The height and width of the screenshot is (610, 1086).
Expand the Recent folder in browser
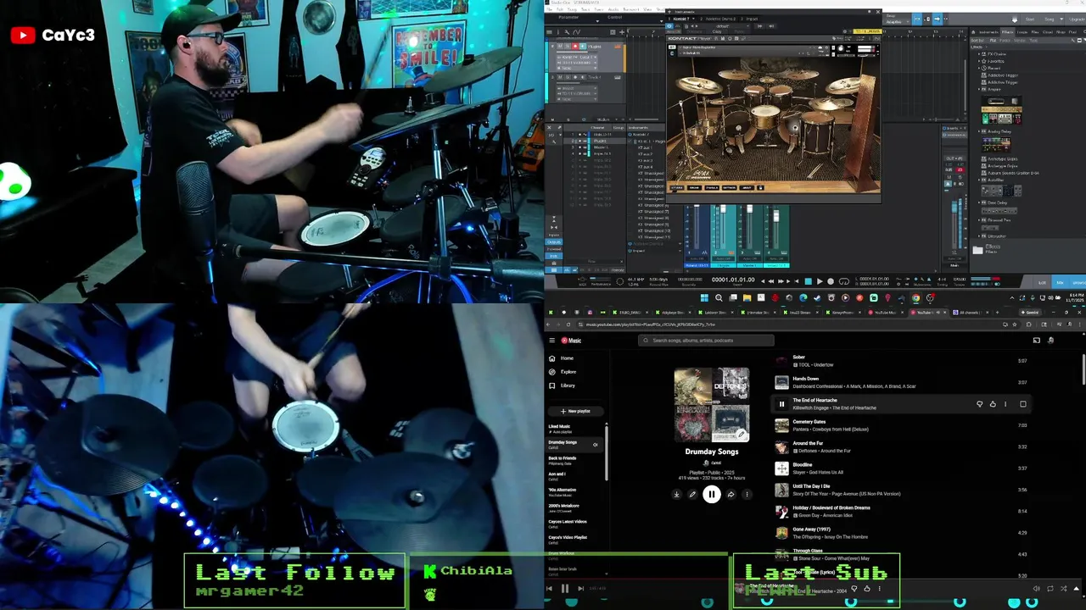pos(979,68)
